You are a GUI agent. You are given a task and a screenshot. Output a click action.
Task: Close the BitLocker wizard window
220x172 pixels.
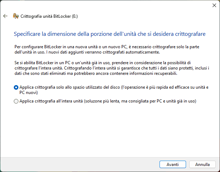(x=214, y=5)
